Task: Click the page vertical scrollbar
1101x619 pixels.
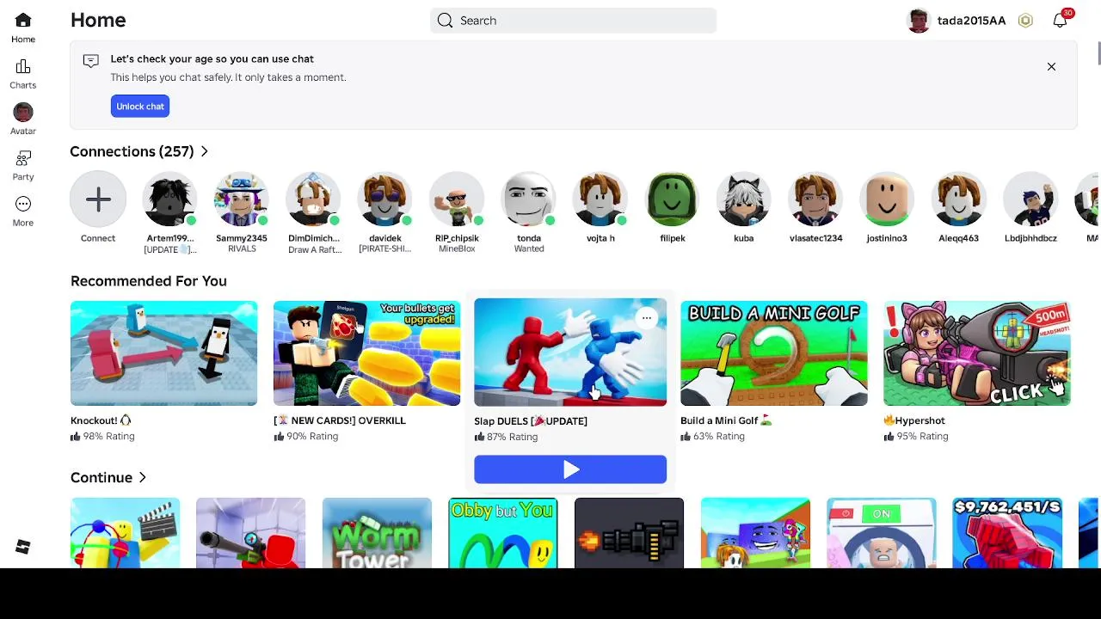Action: click(x=1098, y=53)
